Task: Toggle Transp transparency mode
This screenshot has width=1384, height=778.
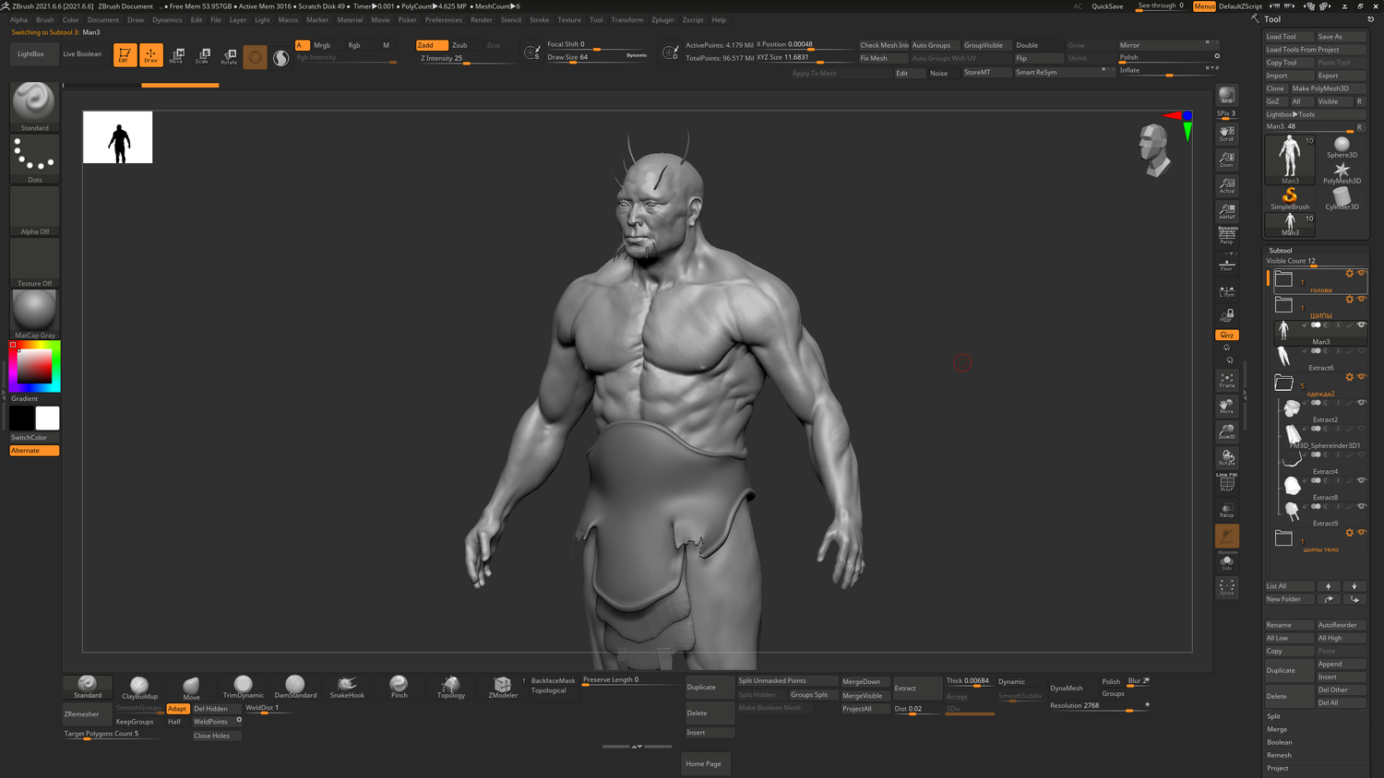Action: [x=1226, y=510]
